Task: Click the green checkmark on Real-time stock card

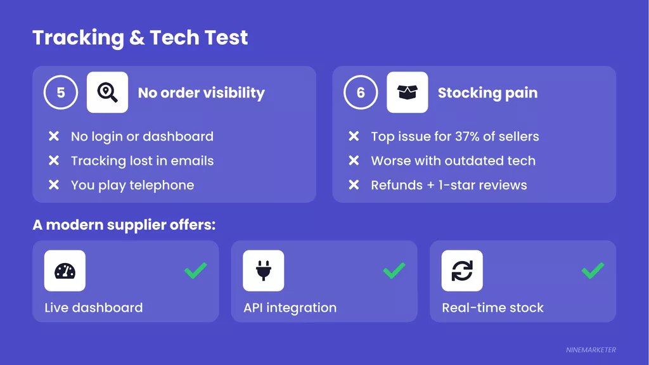Action: click(593, 270)
